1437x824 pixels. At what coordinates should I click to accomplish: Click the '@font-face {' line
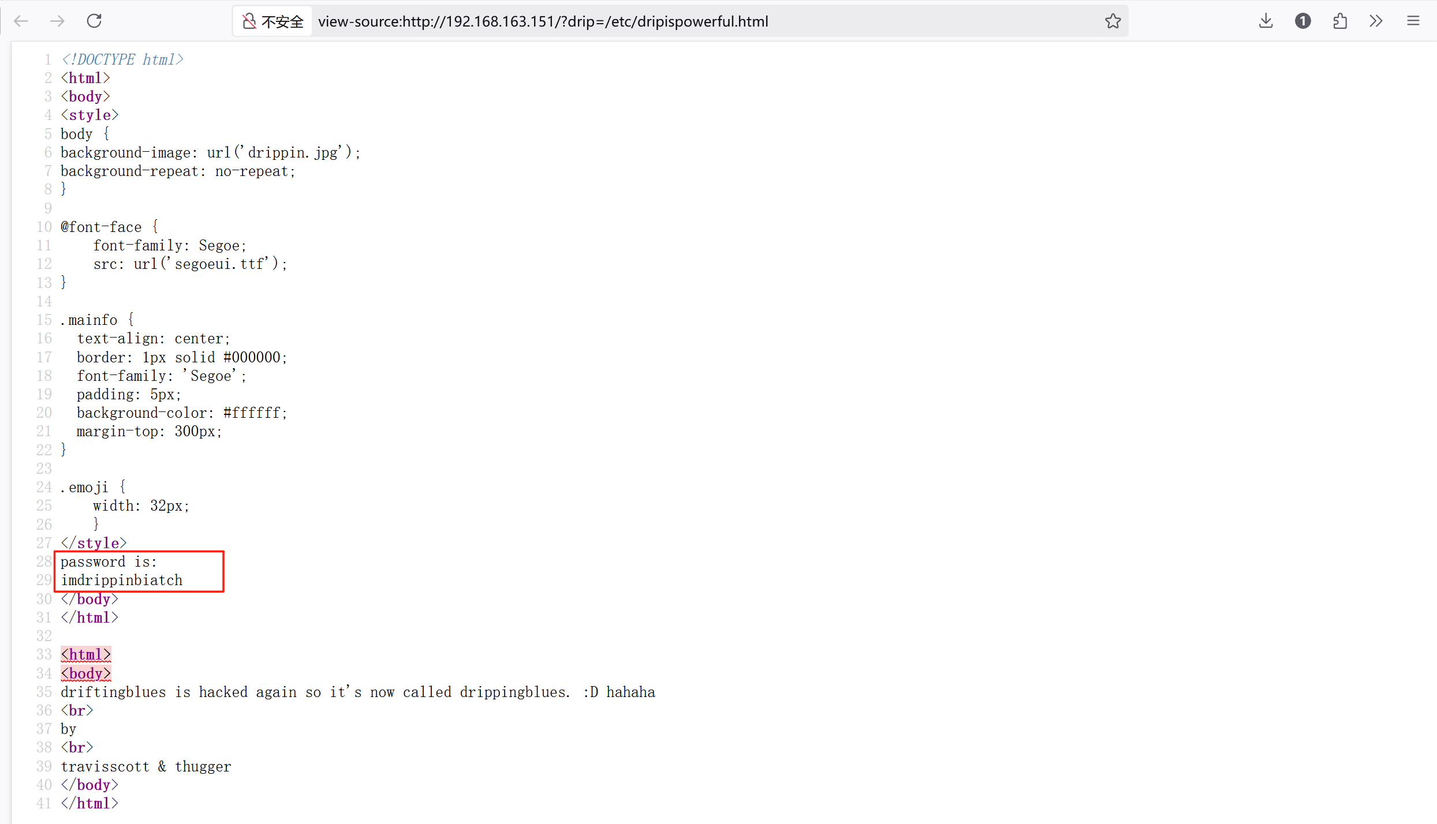(110, 227)
